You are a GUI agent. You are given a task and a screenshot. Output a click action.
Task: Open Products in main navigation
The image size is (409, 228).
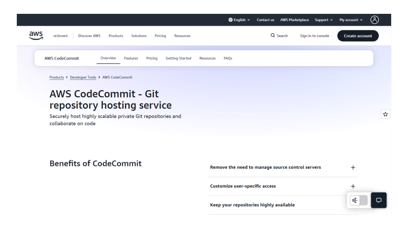[116, 36]
